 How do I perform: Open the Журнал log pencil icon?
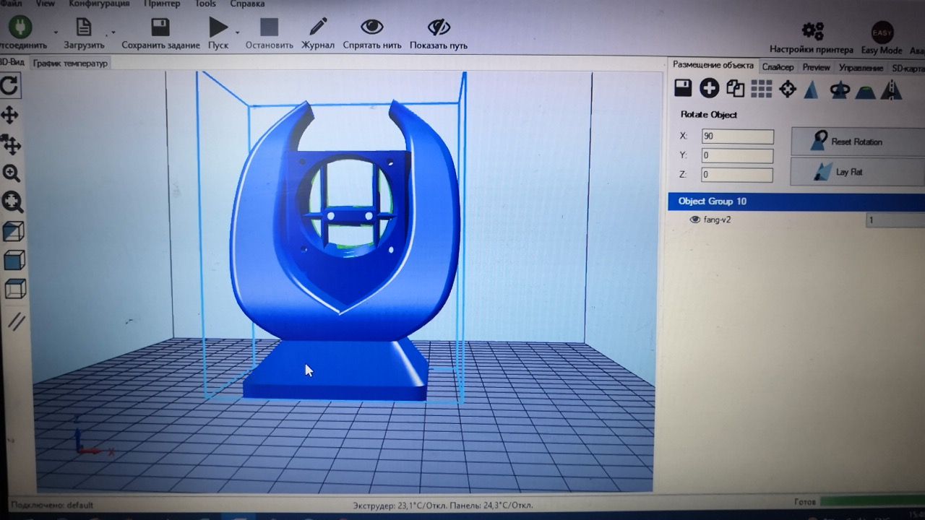click(x=318, y=27)
